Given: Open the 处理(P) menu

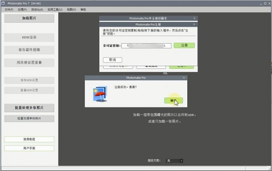Looking at the screenshot, I should pyautogui.click(x=22, y=10).
